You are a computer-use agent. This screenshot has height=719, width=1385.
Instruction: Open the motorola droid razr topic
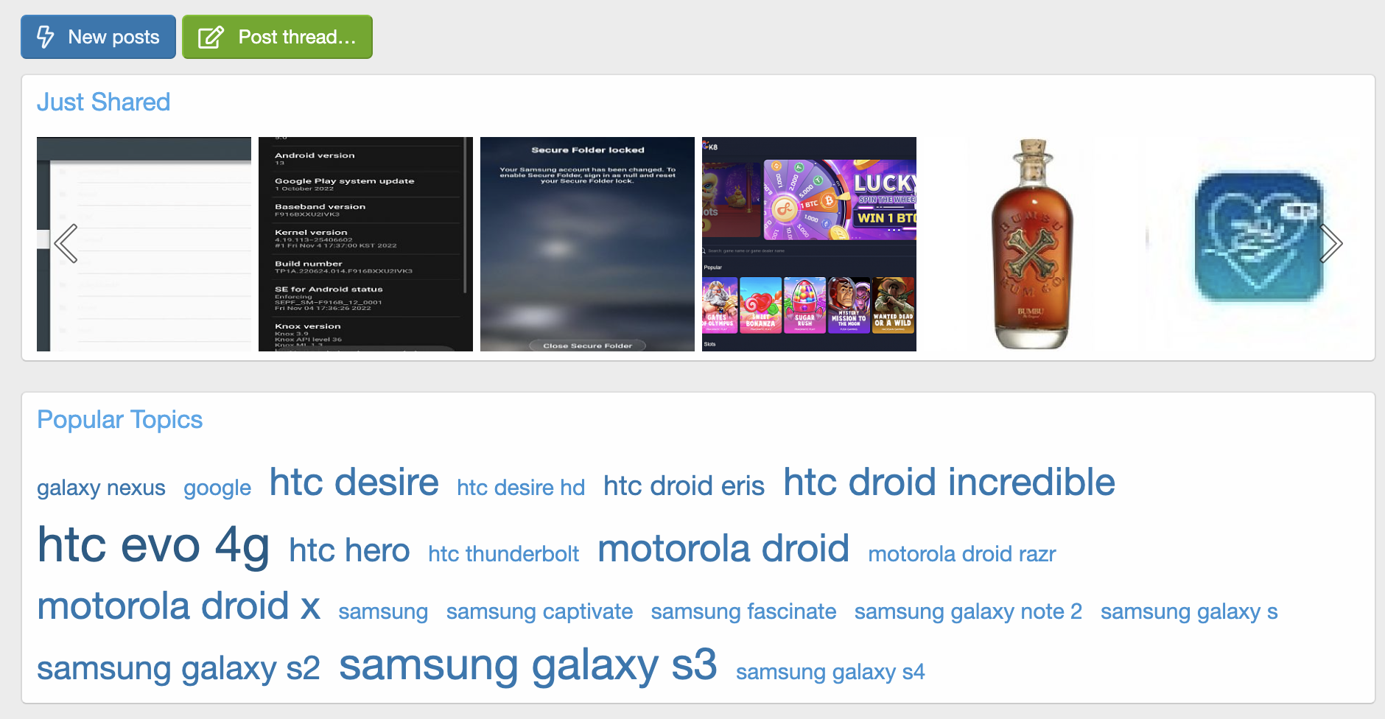[961, 554]
